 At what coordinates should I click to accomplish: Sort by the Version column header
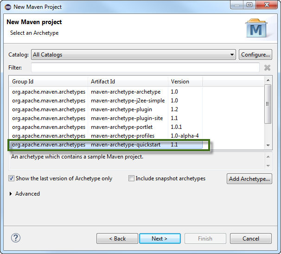pyautogui.click(x=185, y=82)
